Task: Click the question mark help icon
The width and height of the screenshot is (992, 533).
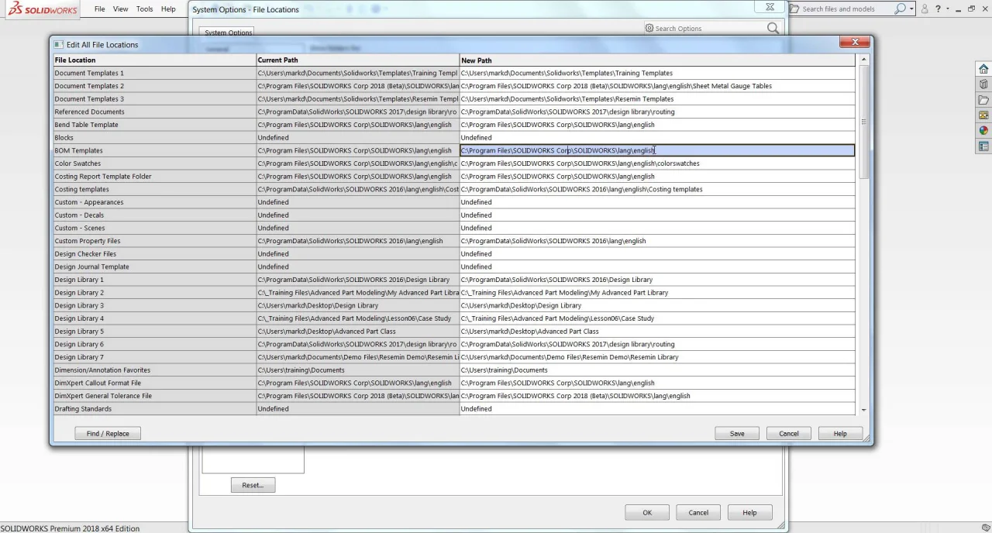Action: pyautogui.click(x=938, y=9)
